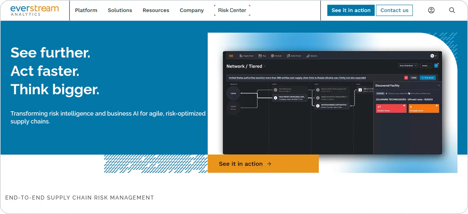Viewport: 468px width, 214px height.
Task: Click the hexagon 1 badge on WISTRON card
Action: [318, 106]
